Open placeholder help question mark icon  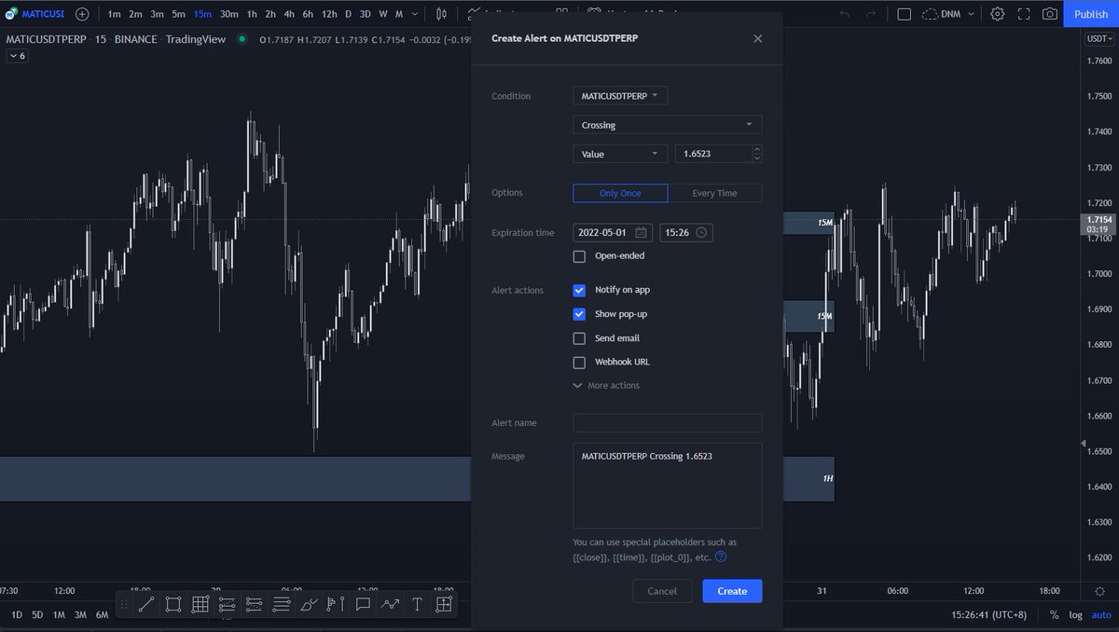click(721, 556)
